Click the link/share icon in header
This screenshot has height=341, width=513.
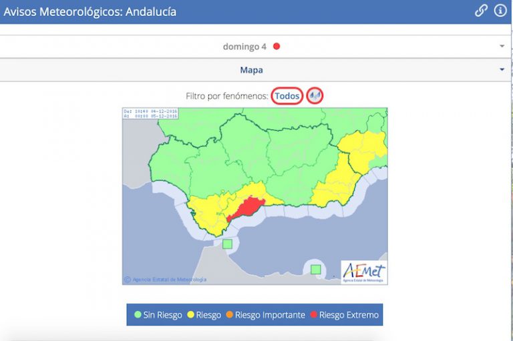pyautogui.click(x=481, y=11)
